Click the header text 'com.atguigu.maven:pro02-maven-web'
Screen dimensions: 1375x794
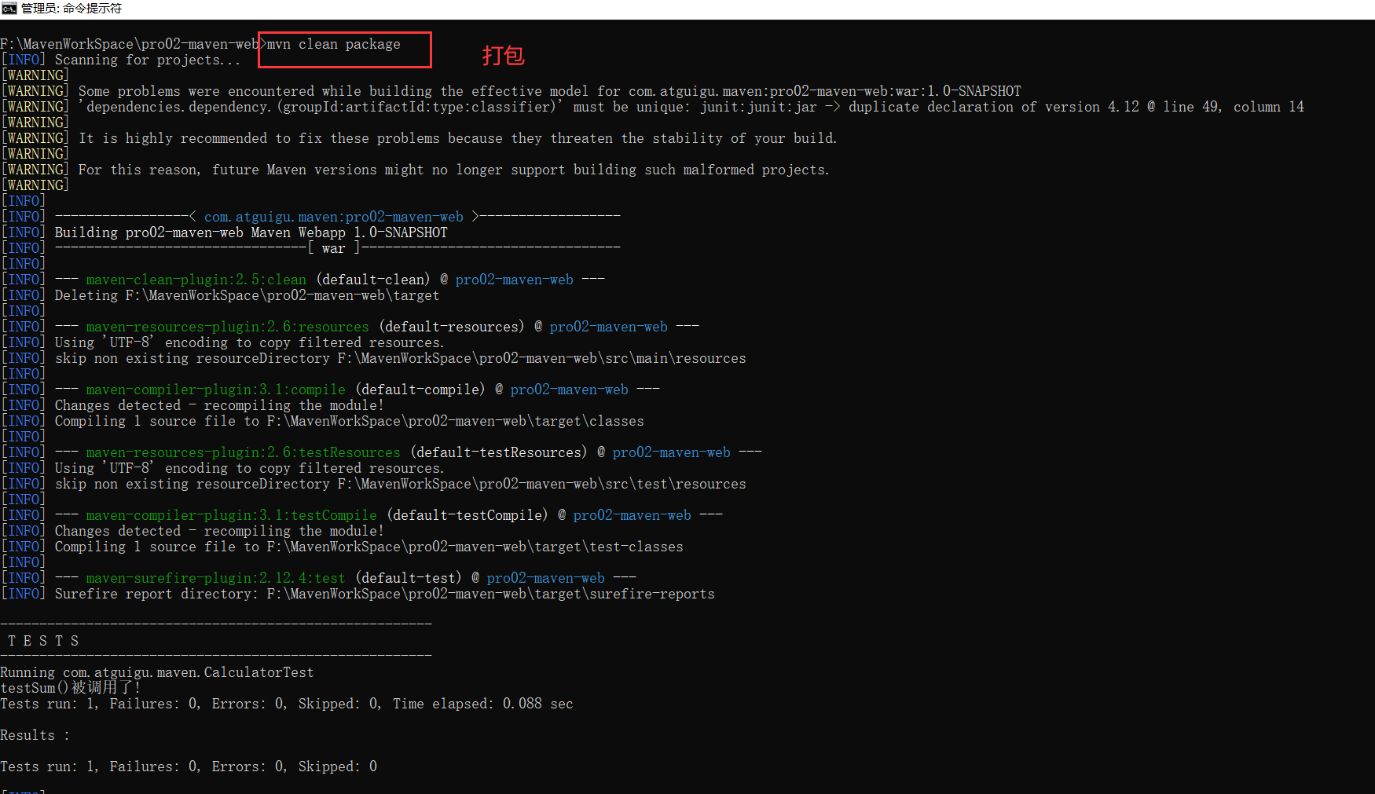[334, 217]
